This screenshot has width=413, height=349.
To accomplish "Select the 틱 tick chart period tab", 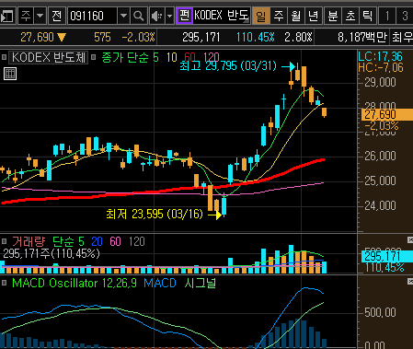I will click(x=367, y=16).
